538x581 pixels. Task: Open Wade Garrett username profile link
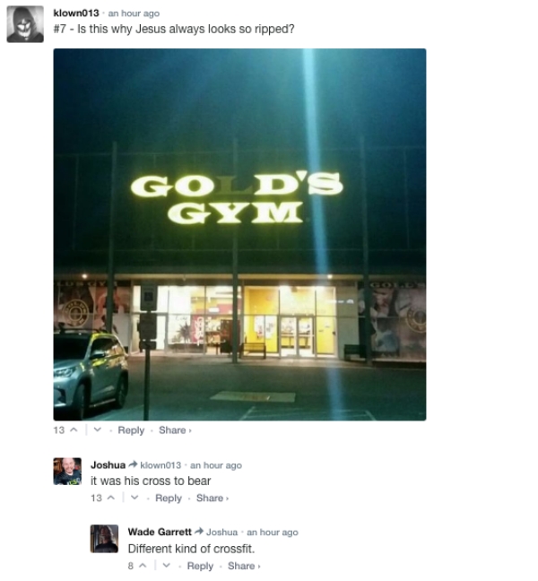click(x=160, y=532)
